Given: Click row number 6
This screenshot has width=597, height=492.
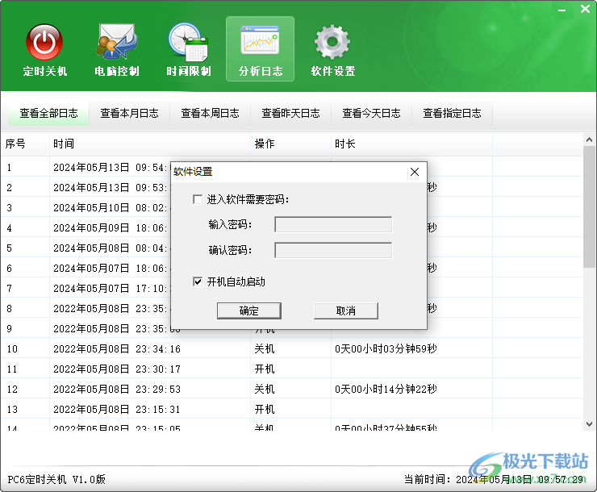Looking at the screenshot, I should (9, 269).
